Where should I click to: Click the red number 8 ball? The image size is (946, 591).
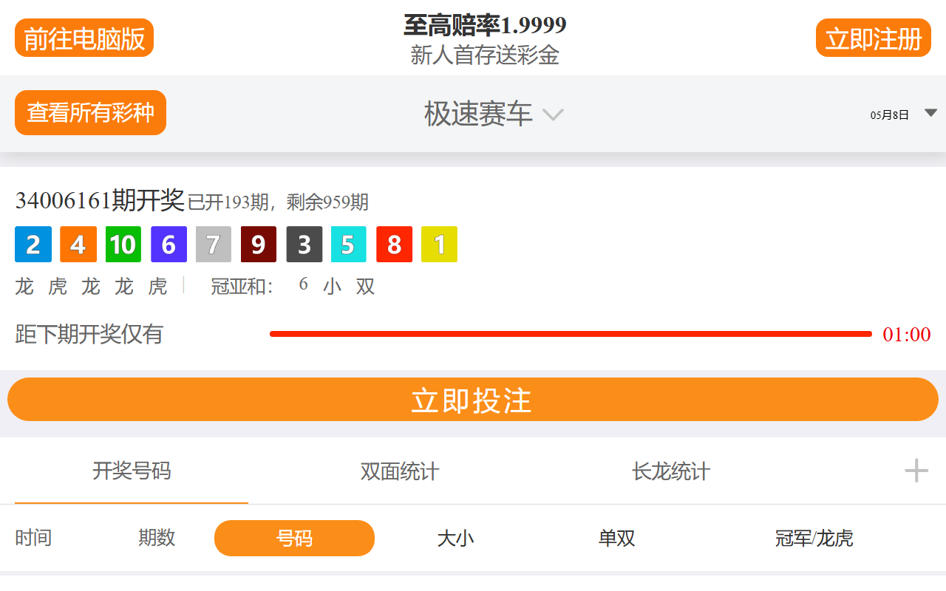pos(394,245)
